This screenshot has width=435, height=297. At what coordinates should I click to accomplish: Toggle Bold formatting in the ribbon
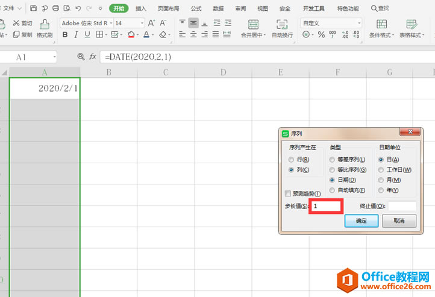pos(65,36)
